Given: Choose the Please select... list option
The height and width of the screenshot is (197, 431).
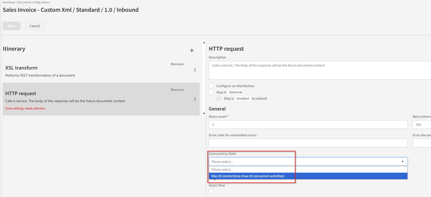Looking at the screenshot, I should point(222,170).
